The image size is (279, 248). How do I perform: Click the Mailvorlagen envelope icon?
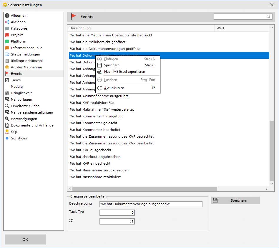point(7,99)
